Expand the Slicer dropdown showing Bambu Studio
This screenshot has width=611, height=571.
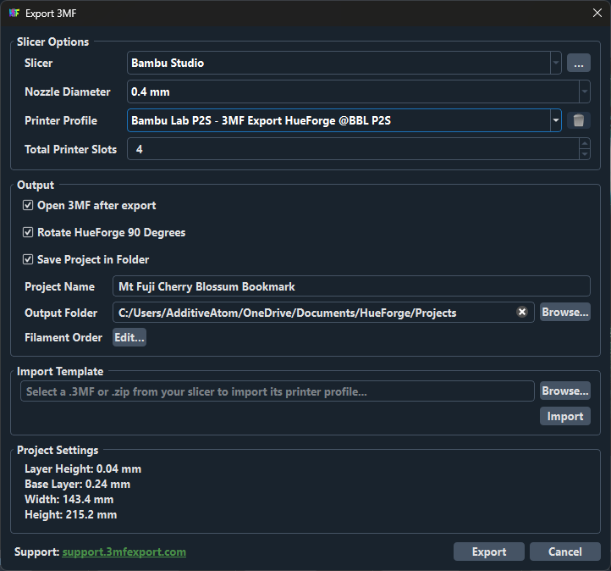point(556,64)
